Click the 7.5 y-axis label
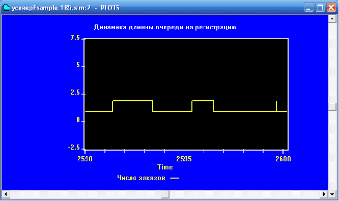 pos(75,38)
